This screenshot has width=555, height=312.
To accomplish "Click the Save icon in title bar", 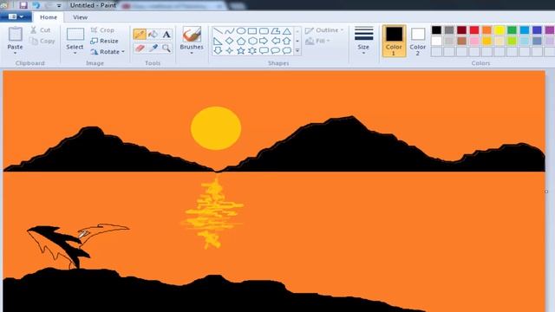I will tap(23, 5).
